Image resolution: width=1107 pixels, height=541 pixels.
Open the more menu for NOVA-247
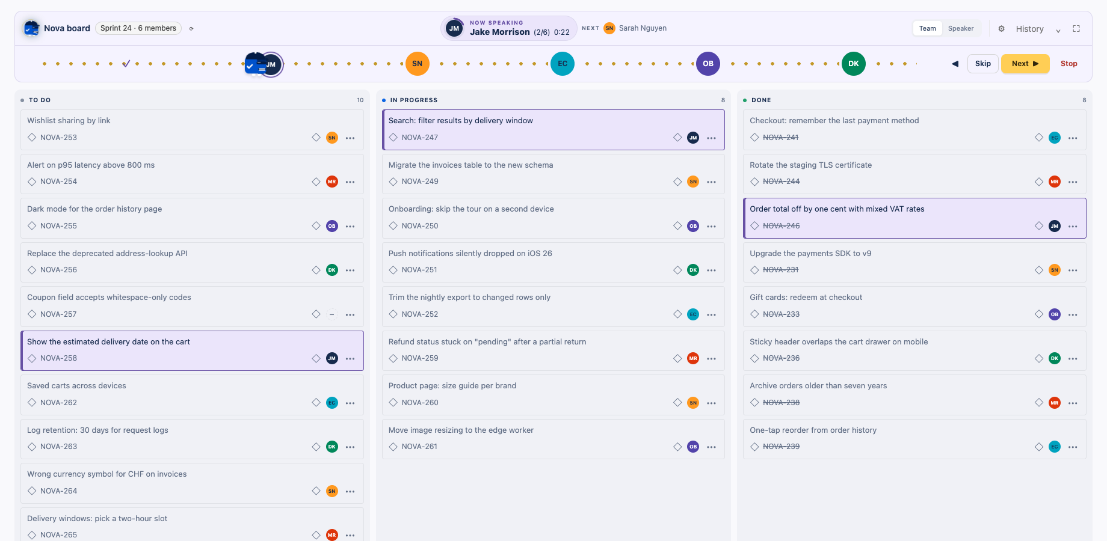click(712, 138)
